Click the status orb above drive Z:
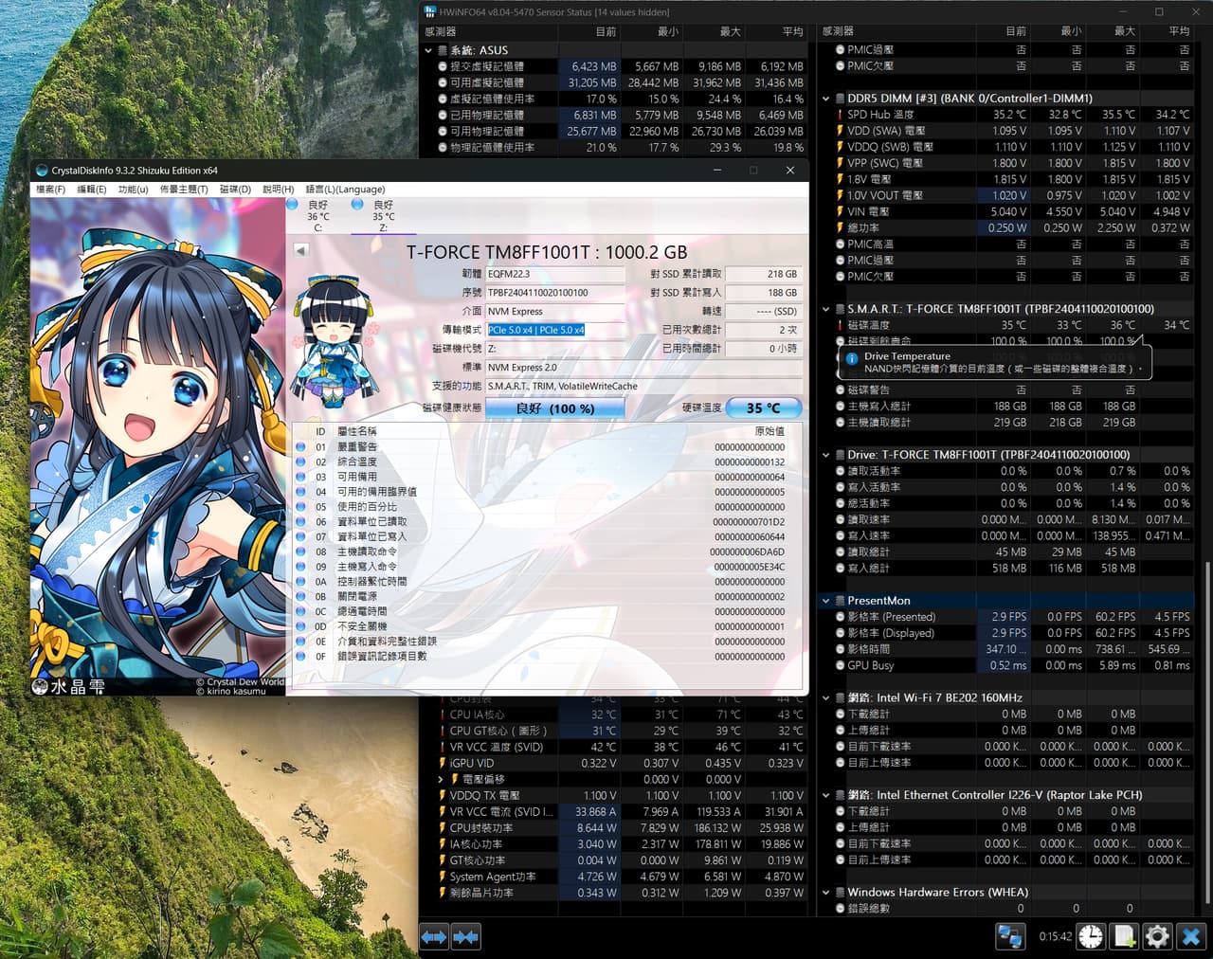The image size is (1213, 959). pos(357,204)
